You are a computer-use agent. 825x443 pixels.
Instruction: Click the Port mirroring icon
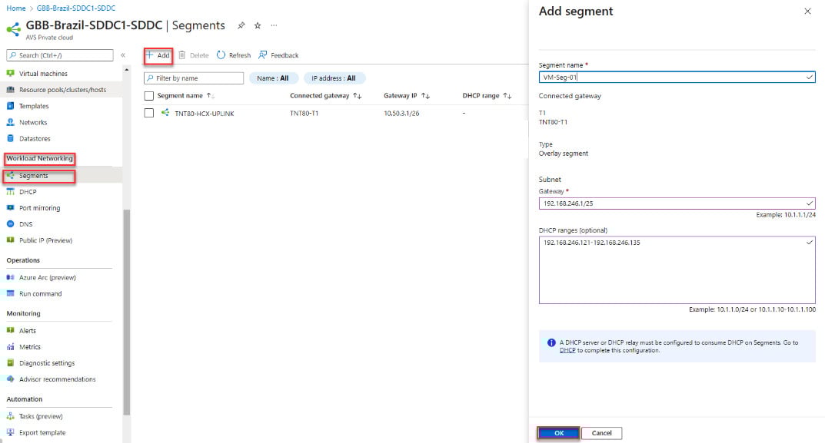click(11, 207)
